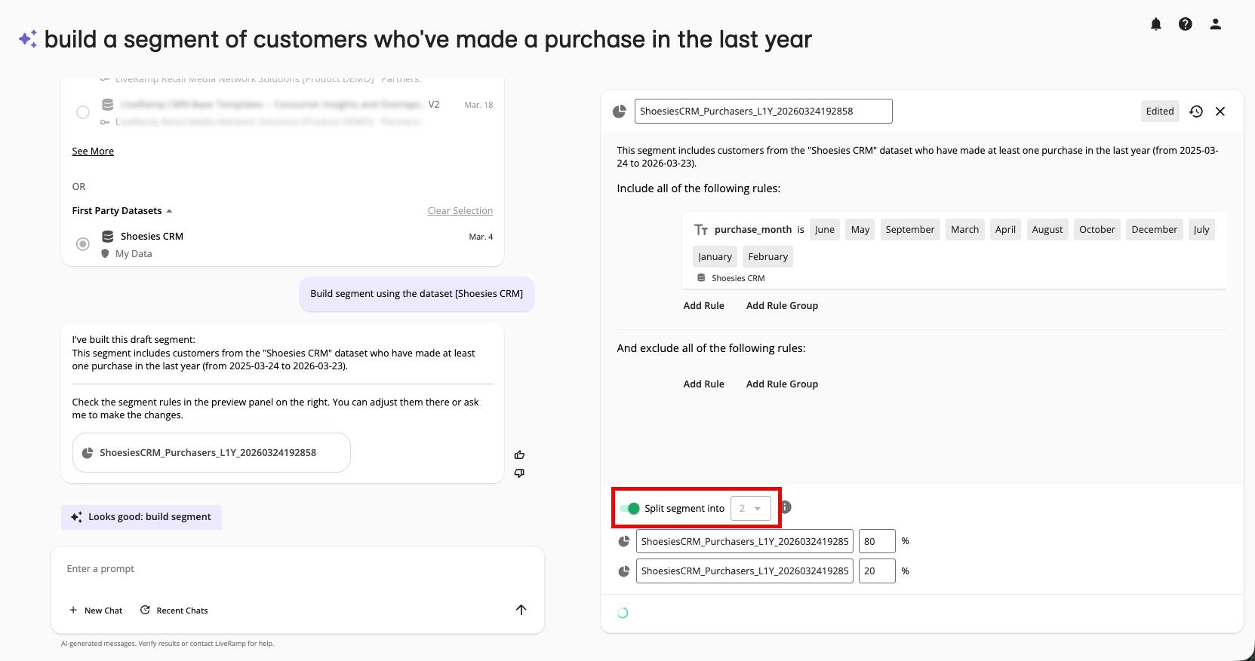
Task: Expand dataset list with See More
Action: tap(93, 151)
